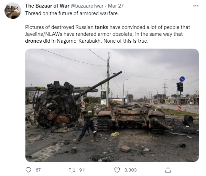
Task: Click the tweet text about Nagorno-Karabakh
Action: 107,34
